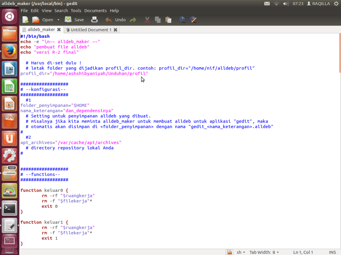Image resolution: width=341 pixels, height=255 pixels.
Task: Open the Wi-Fi network indicator
Action: (x=276, y=4)
